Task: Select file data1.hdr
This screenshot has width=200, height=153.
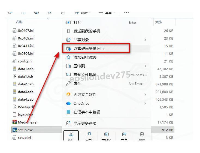Action: (x=26, y=76)
